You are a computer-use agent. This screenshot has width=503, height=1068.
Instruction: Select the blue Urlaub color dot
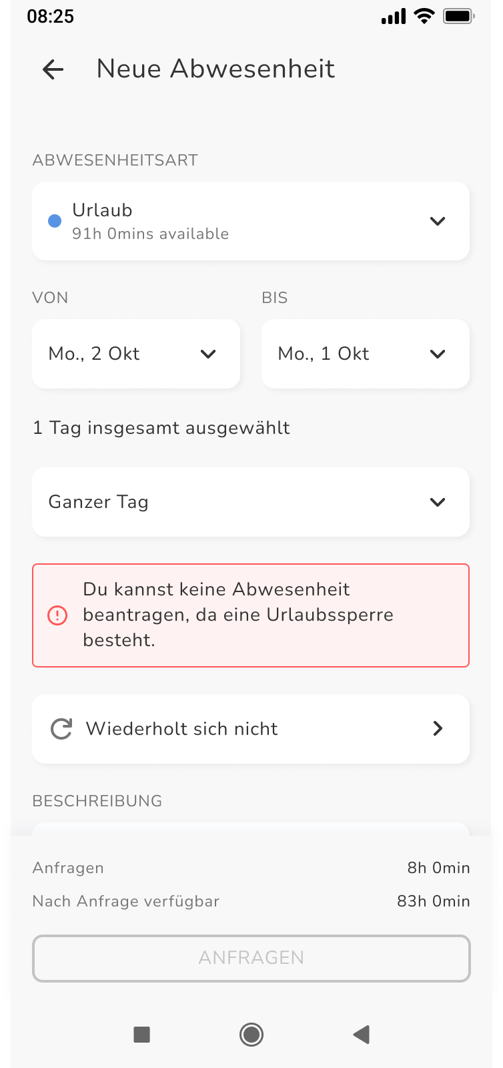click(x=55, y=221)
